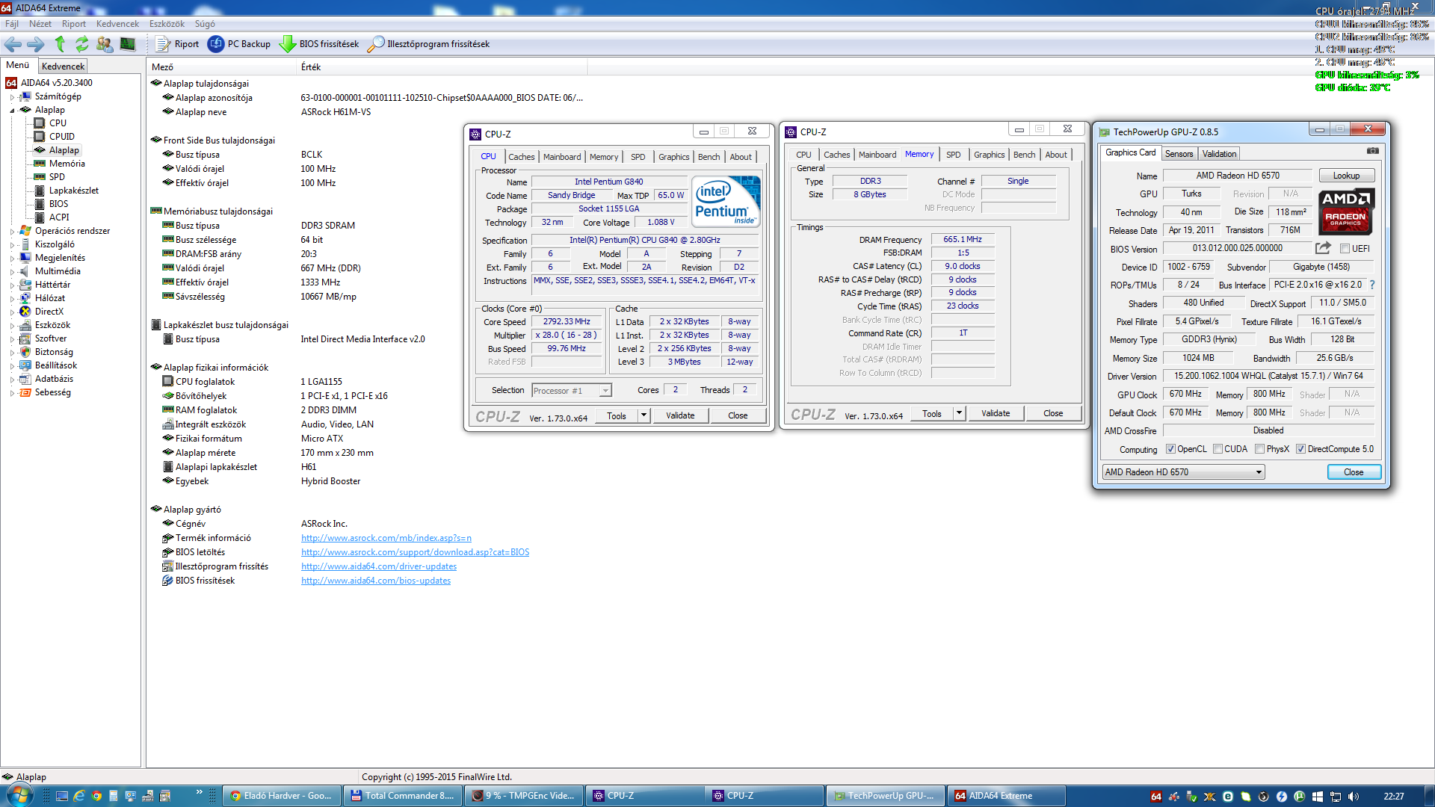Image resolution: width=1435 pixels, height=807 pixels.
Task: Open Processor #1 selection dropdown
Action: [x=605, y=391]
